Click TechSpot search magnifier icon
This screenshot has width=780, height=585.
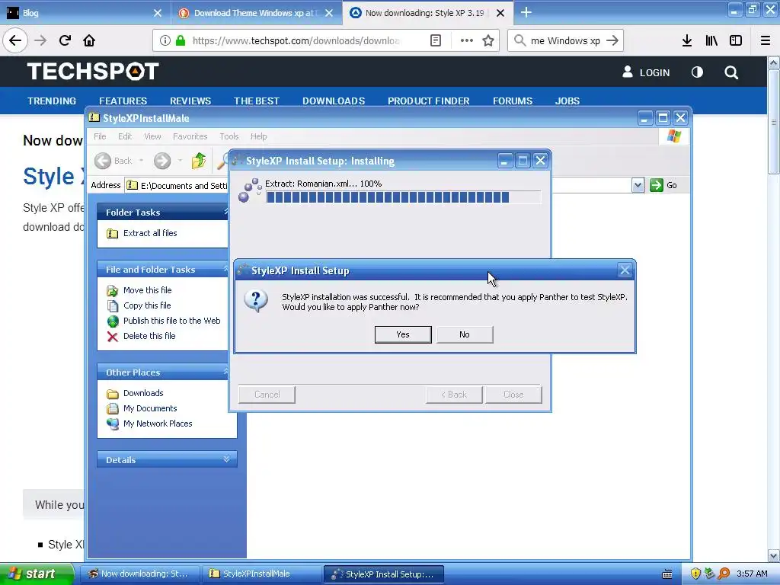(x=731, y=72)
